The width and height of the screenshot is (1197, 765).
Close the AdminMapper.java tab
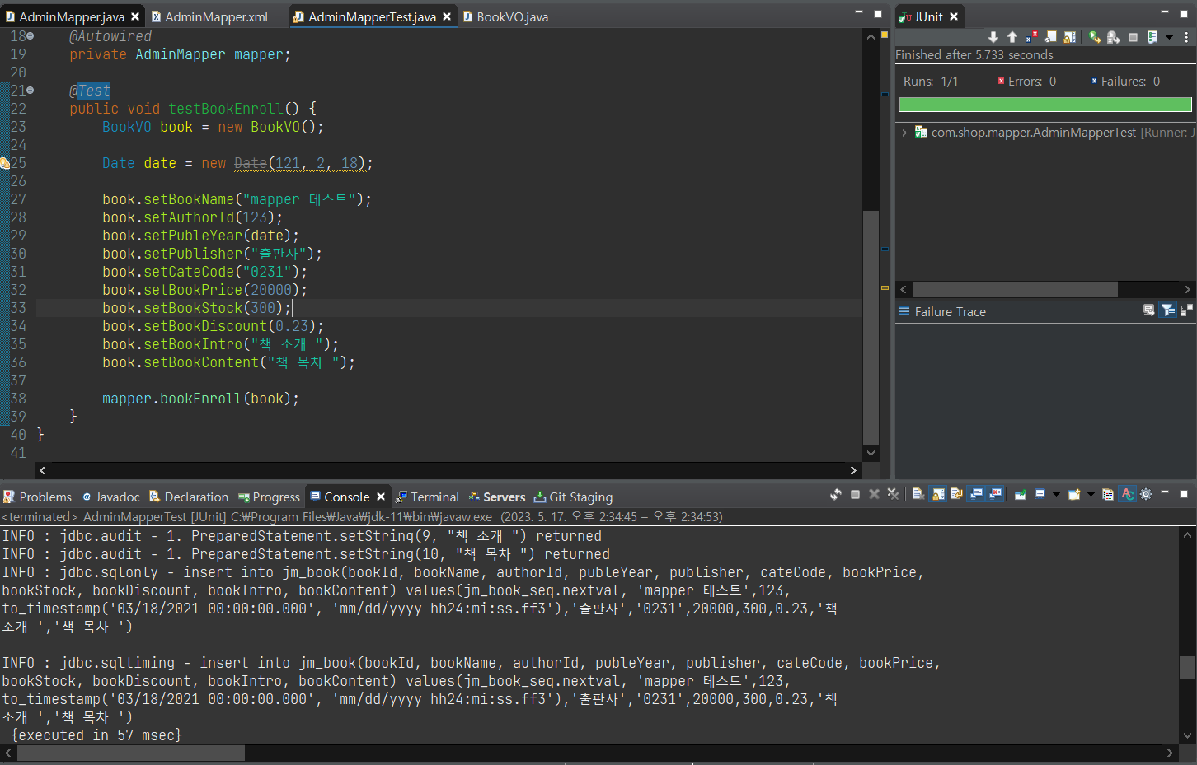coord(135,16)
